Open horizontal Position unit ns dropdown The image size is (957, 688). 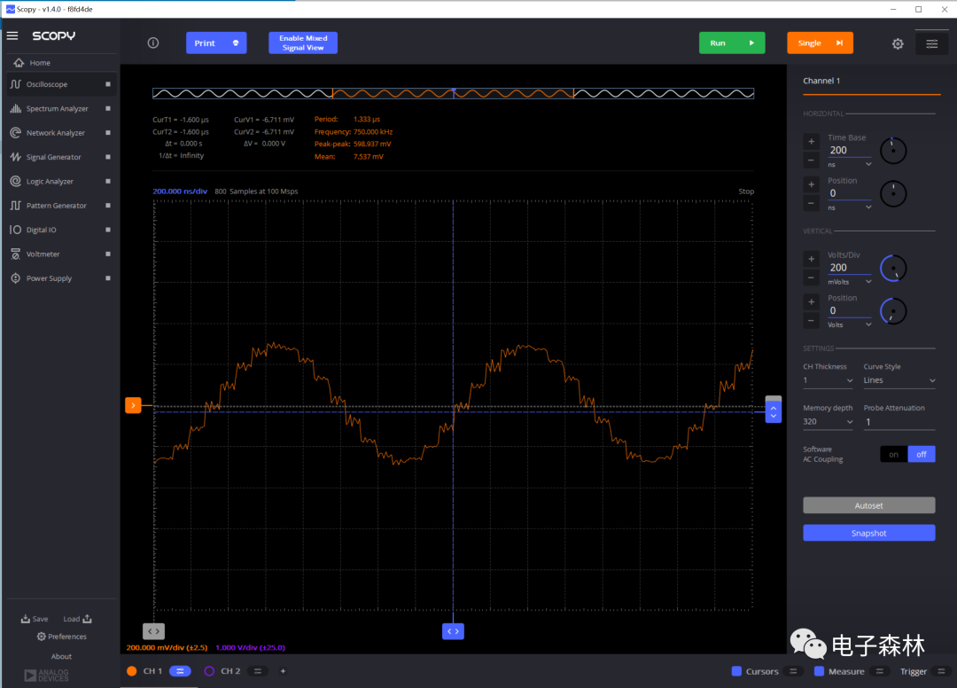click(850, 207)
